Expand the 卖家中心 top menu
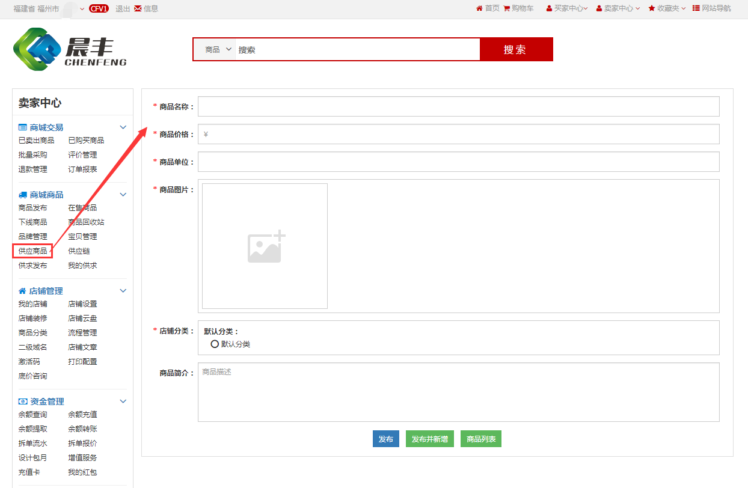 pyautogui.click(x=618, y=8)
